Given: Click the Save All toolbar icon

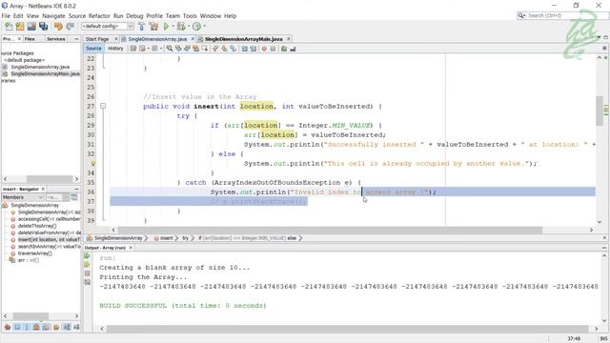Looking at the screenshot, I should (43, 27).
